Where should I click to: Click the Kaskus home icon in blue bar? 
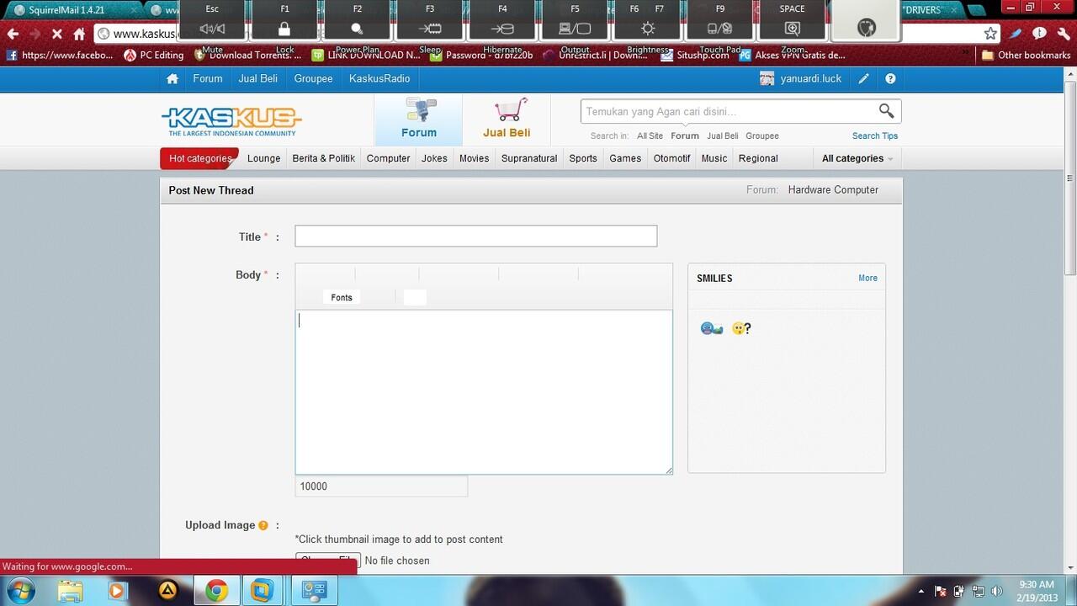(172, 79)
